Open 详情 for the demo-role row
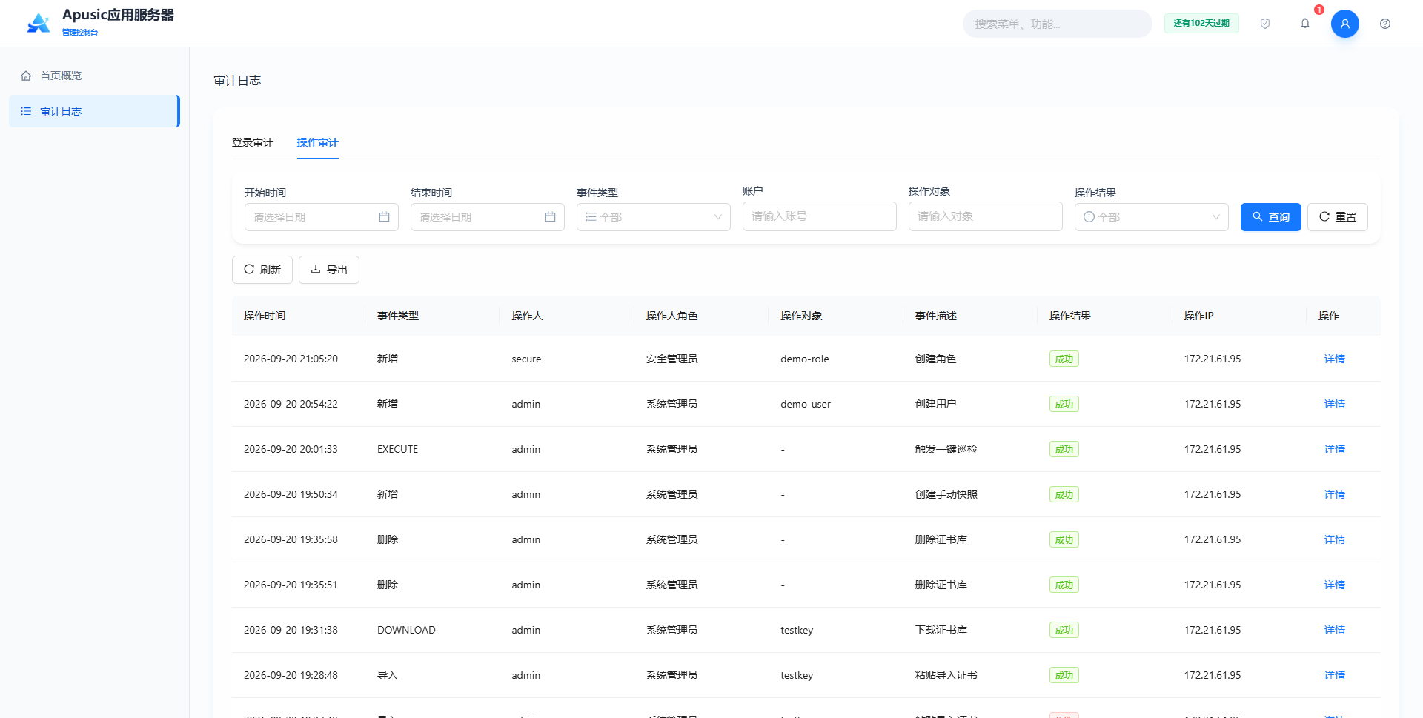Screen dimensions: 1423x718 point(1335,359)
